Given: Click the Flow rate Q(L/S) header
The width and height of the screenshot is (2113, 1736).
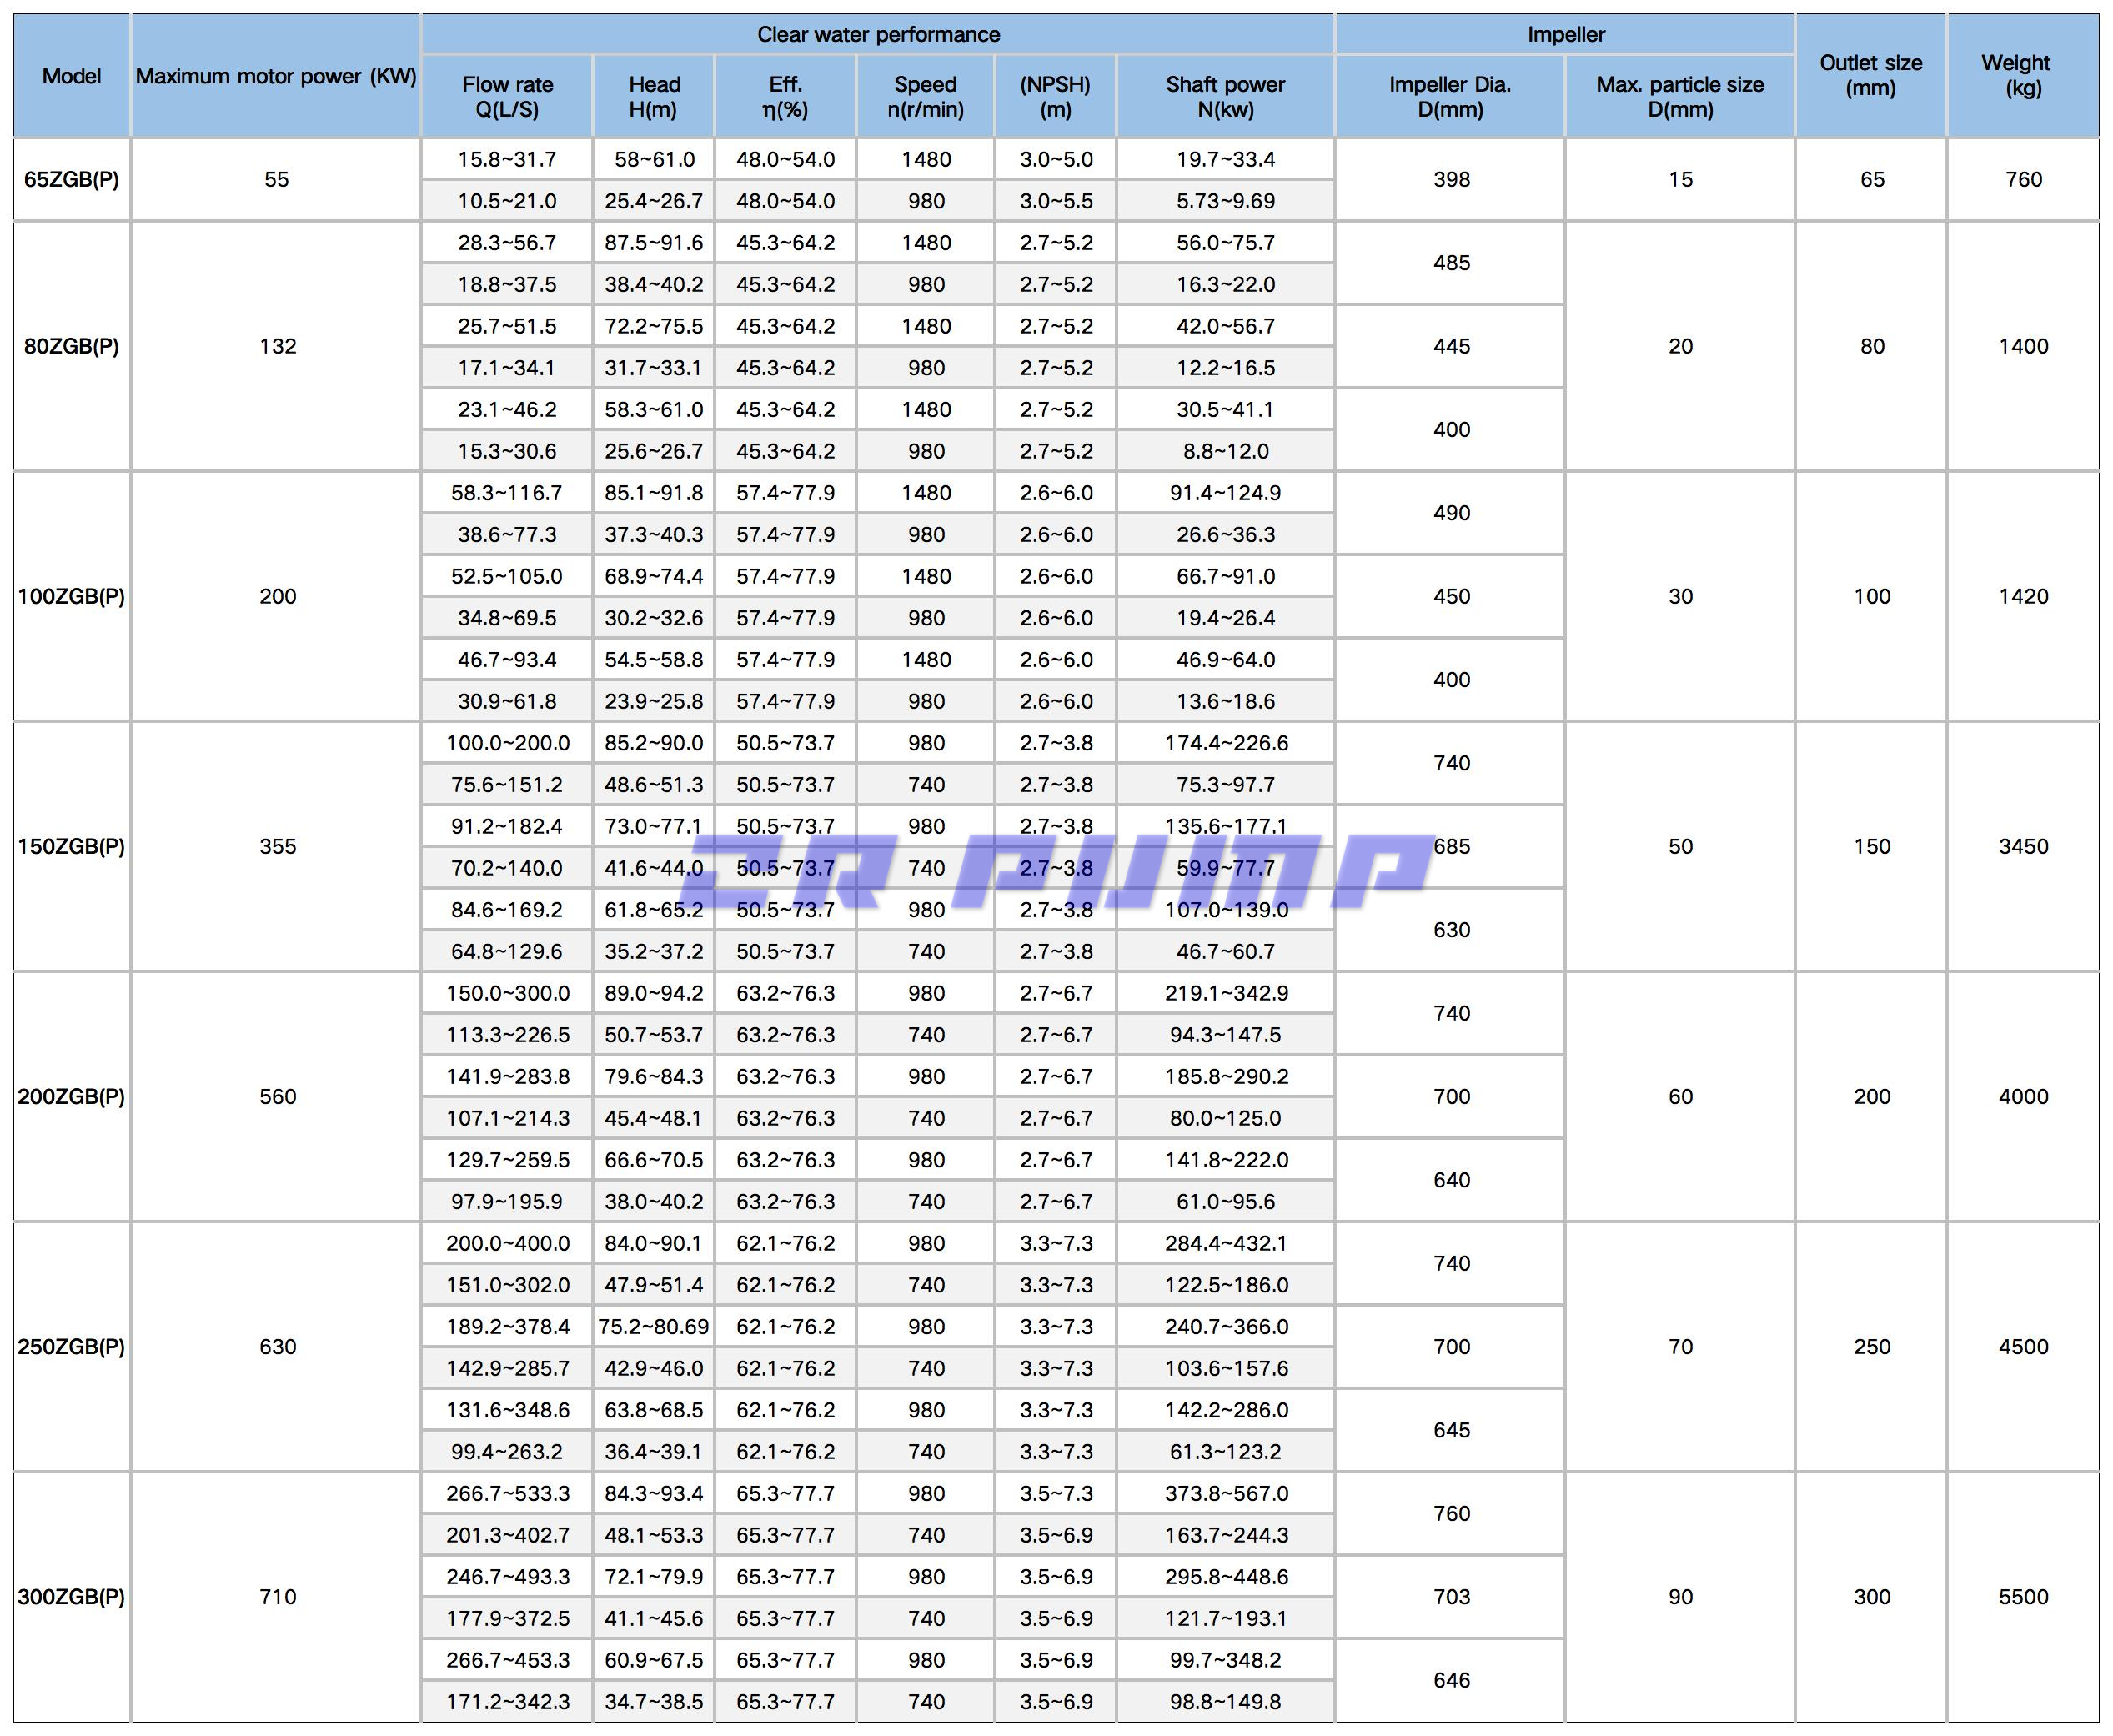Looking at the screenshot, I should [507, 97].
